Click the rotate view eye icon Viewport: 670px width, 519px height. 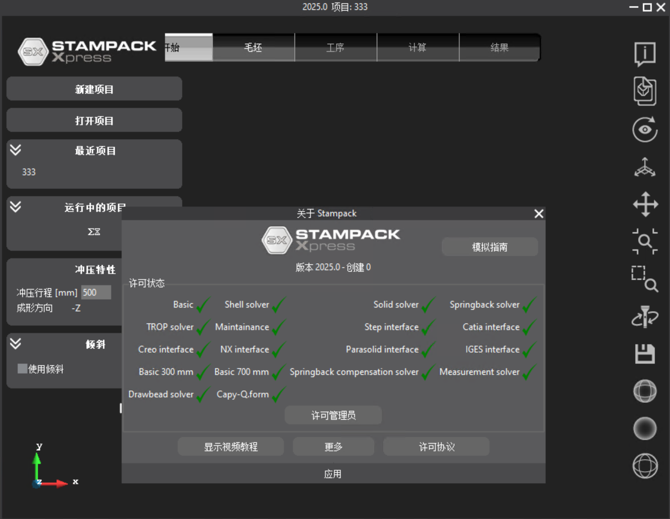645,130
